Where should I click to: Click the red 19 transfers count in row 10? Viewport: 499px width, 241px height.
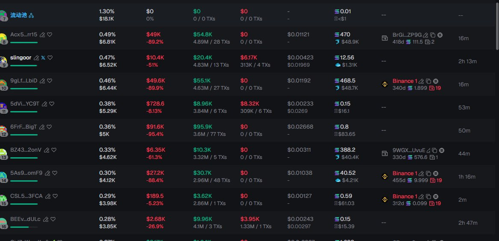pos(435,88)
